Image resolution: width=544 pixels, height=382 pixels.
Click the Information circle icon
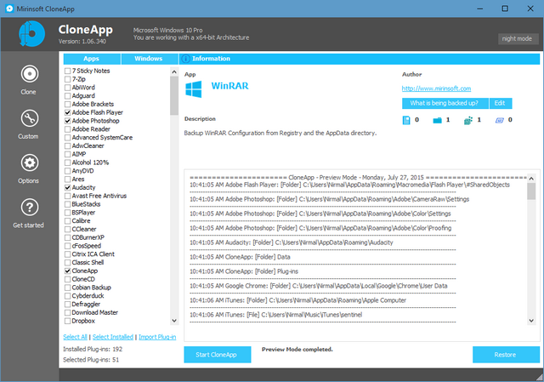[x=185, y=59]
